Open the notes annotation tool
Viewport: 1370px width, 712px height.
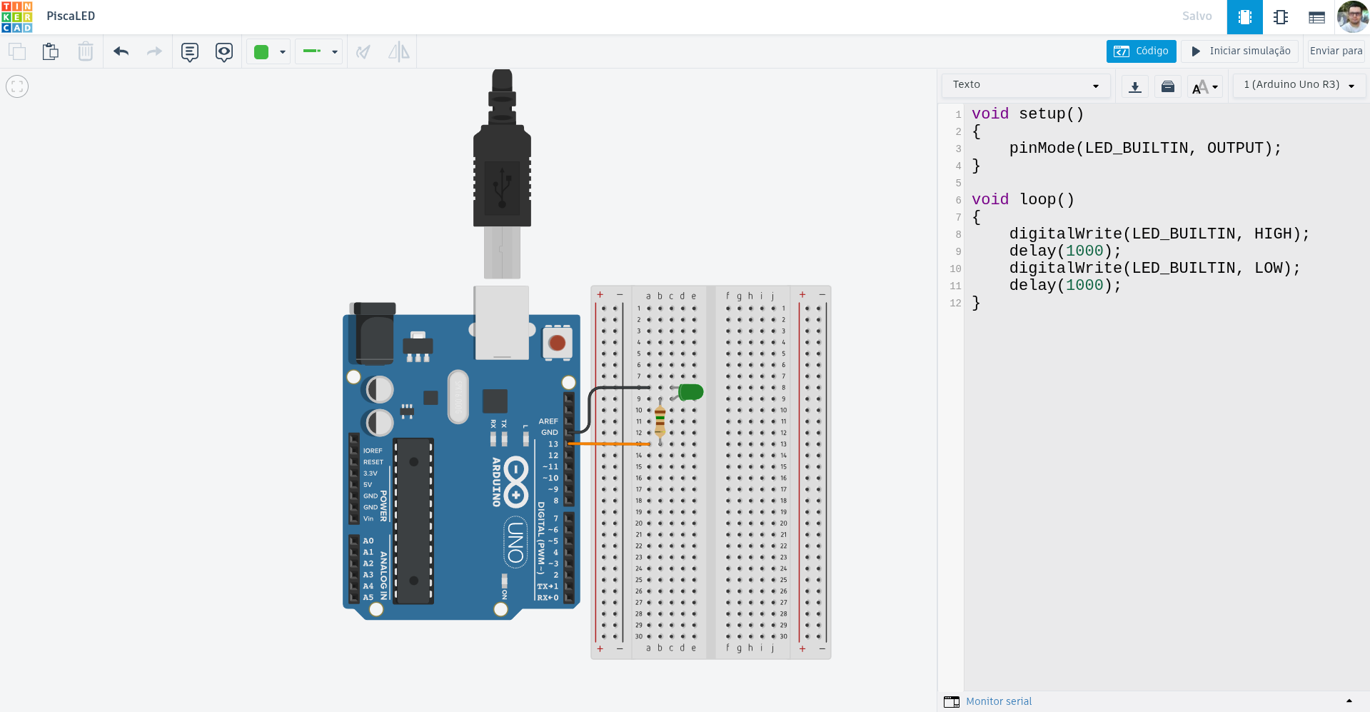click(x=189, y=51)
